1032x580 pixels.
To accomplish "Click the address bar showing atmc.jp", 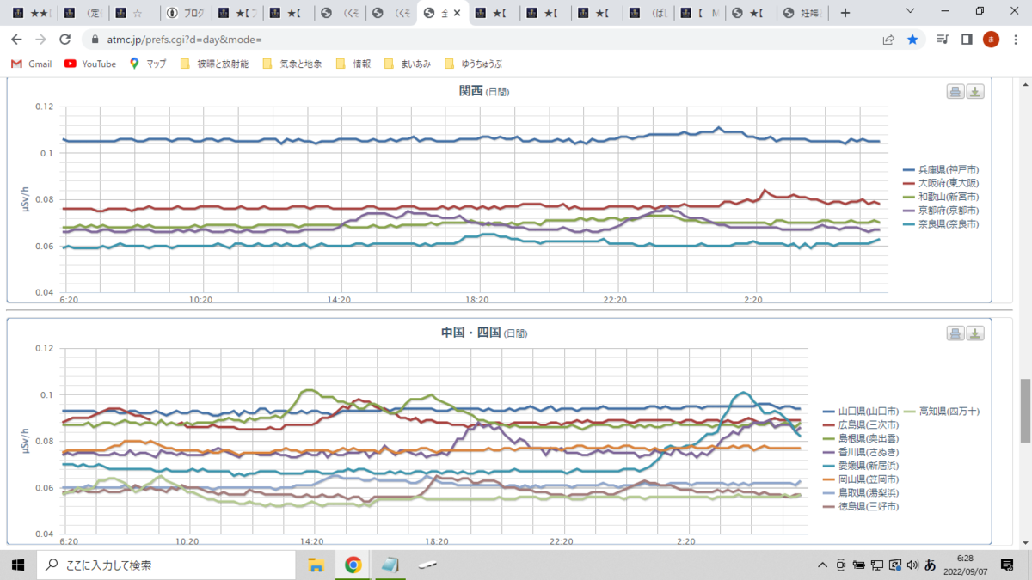I will (x=482, y=40).
